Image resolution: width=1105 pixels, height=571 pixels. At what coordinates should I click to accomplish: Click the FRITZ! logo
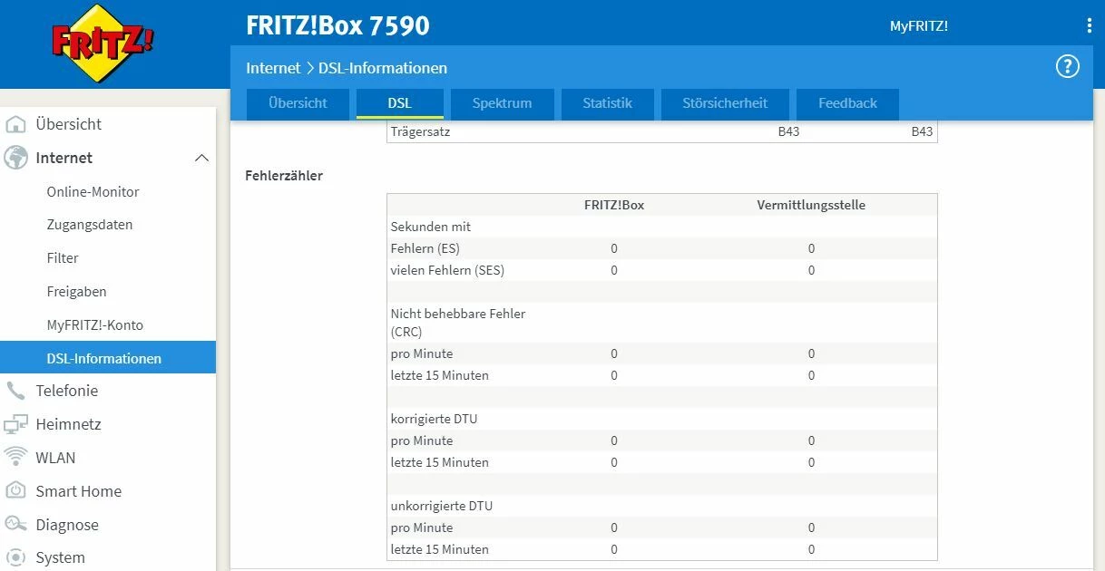click(103, 44)
